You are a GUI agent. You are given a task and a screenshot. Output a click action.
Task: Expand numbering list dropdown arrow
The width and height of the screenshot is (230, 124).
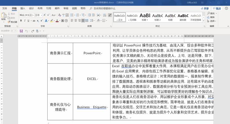click(80, 15)
